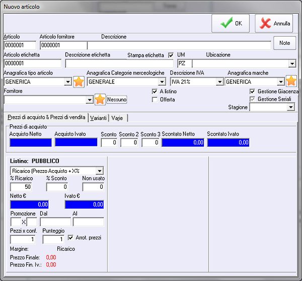
Task: Toggle the Arrot. prezzi checkbox
Action: (70, 237)
